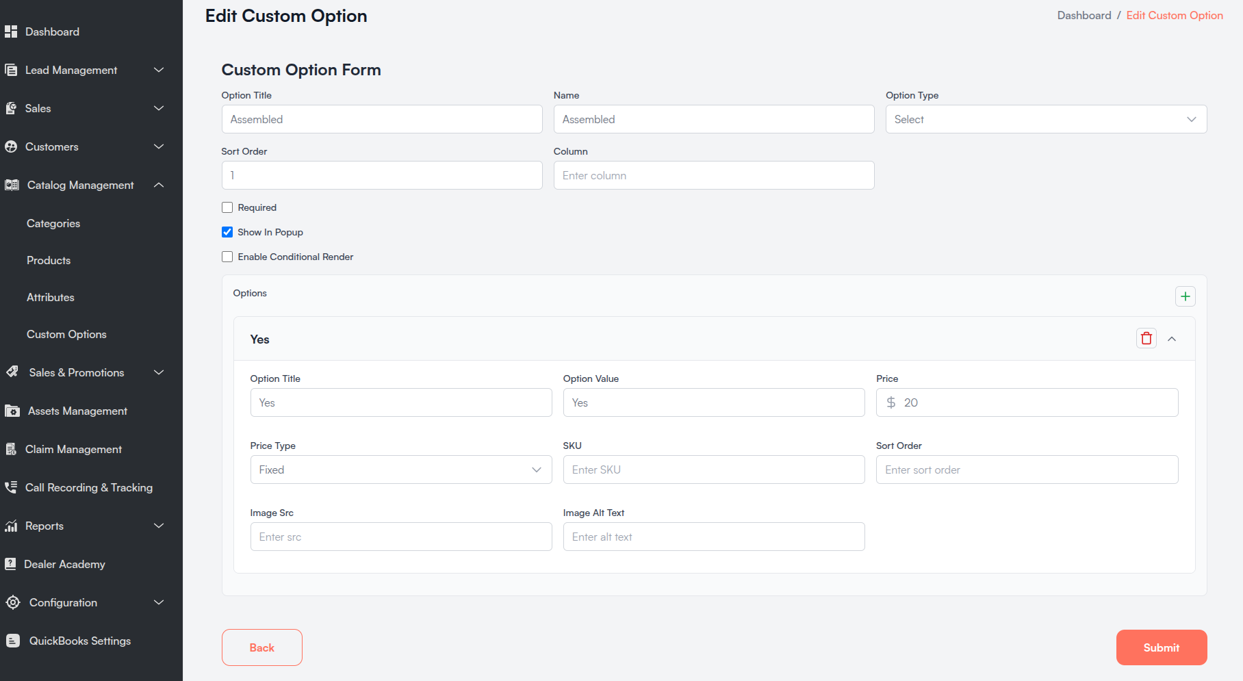Click the Edit Custom Option breadcrumb
Image resolution: width=1243 pixels, height=681 pixels.
pos(1175,15)
